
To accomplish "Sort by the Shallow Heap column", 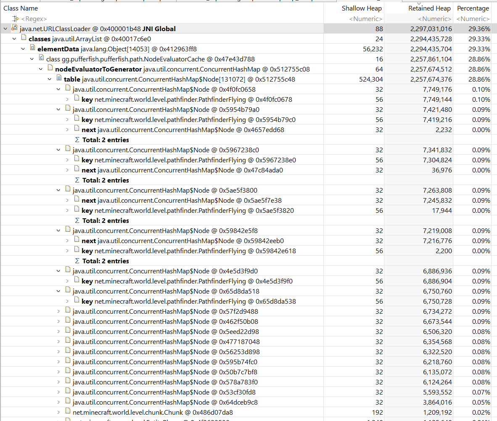I will click(x=362, y=8).
